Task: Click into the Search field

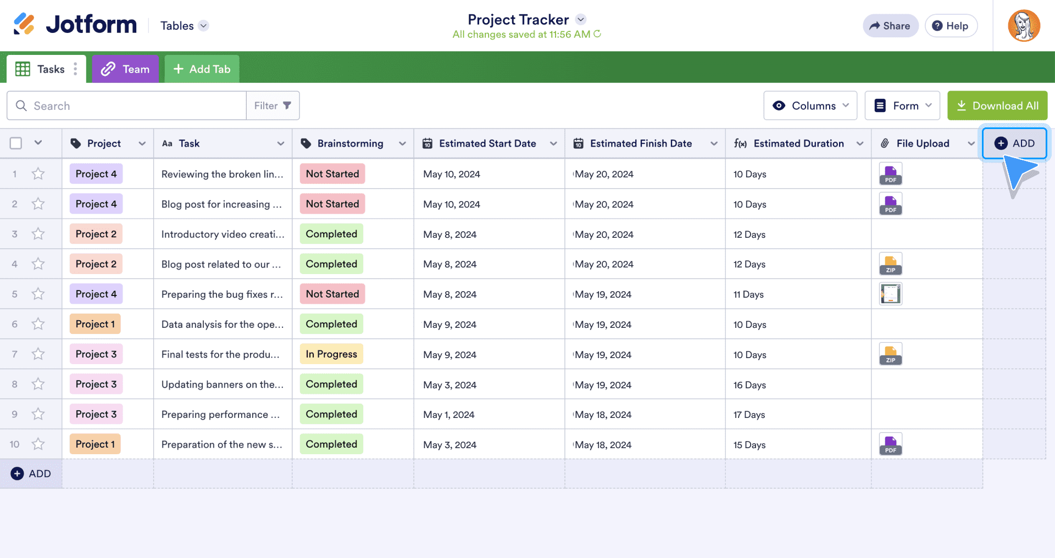Action: click(x=132, y=105)
